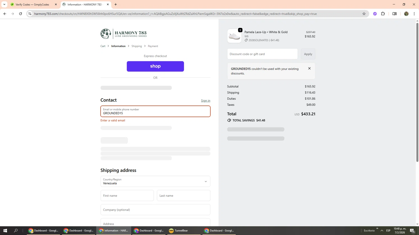
Task: Click the Escritorio toolbar label
Action: pyautogui.click(x=369, y=231)
